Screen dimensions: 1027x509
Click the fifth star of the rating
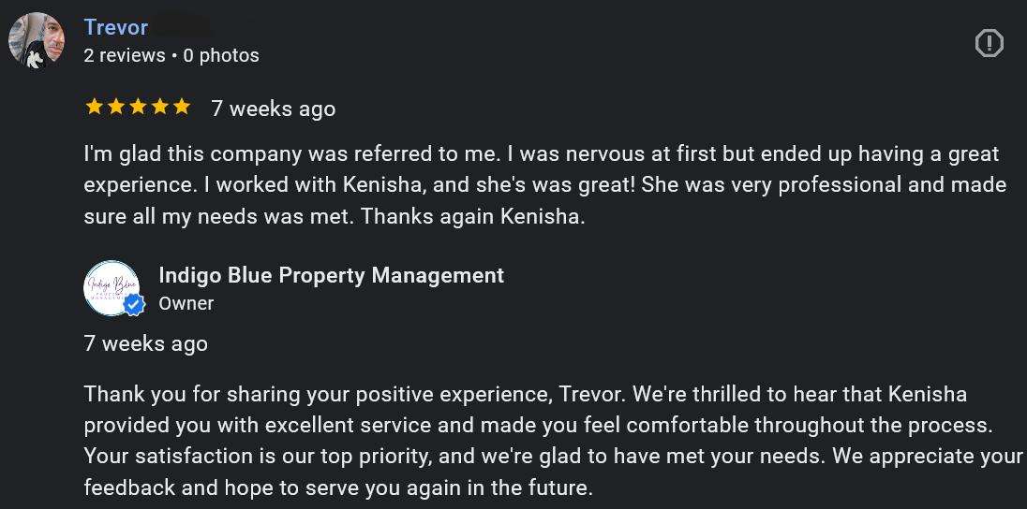point(182,108)
